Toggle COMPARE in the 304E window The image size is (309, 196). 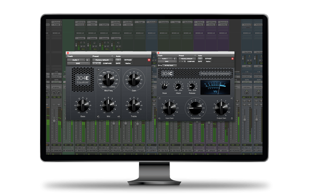[107, 63]
